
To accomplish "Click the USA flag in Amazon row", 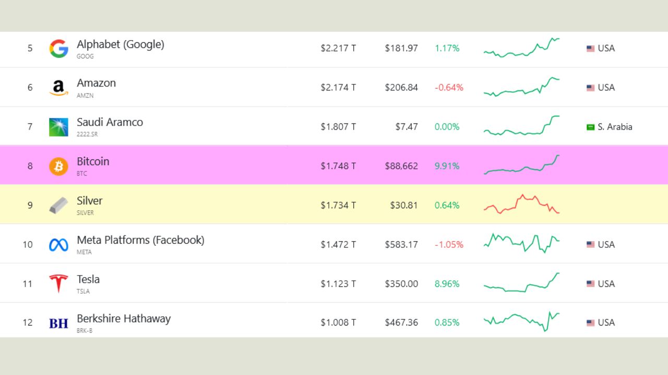I will click(x=590, y=87).
